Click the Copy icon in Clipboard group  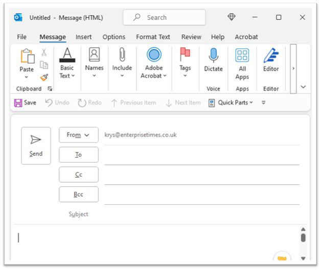point(44,65)
